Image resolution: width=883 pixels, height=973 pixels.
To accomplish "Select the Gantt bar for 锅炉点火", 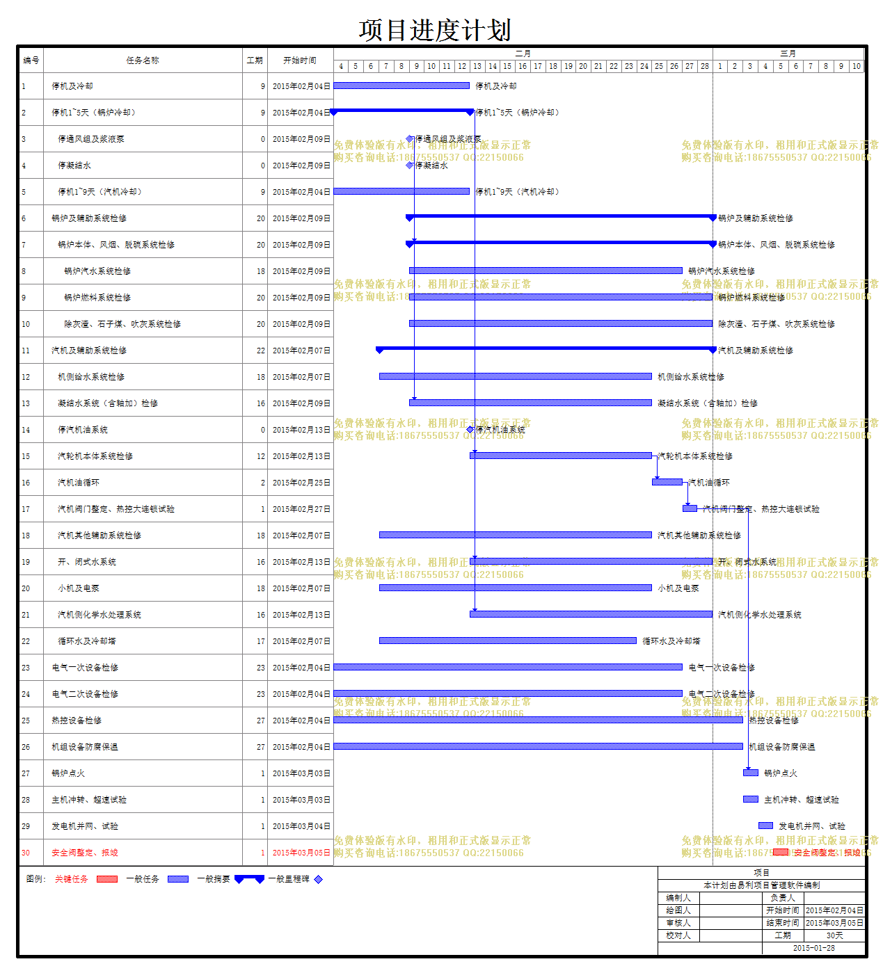I will click(x=751, y=773).
